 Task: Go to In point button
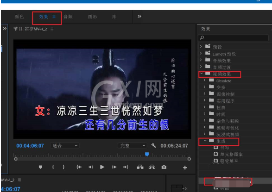pos(79,167)
